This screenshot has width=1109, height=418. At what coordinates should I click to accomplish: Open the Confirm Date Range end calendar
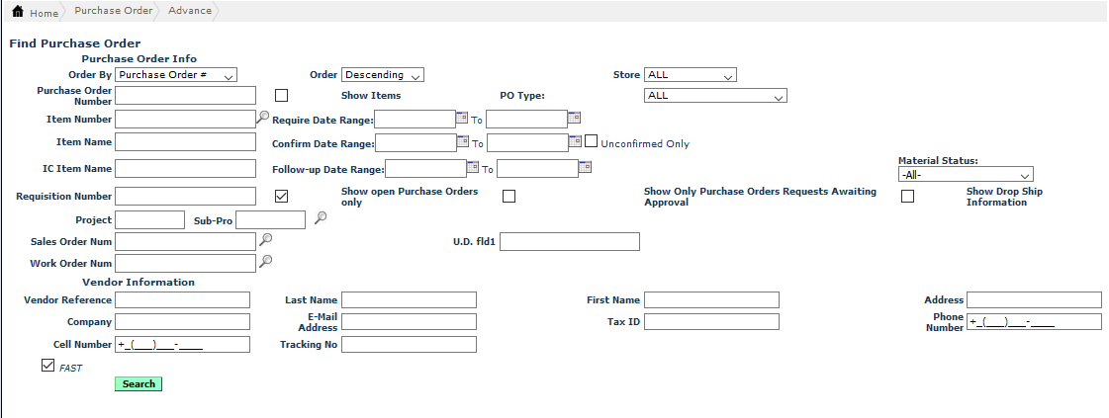574,141
